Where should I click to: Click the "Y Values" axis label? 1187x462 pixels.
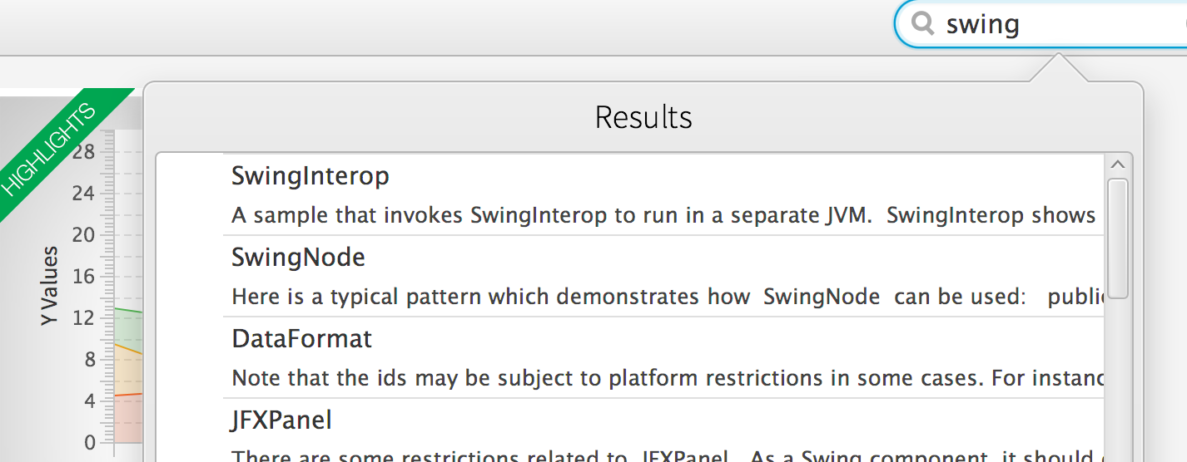(x=50, y=285)
